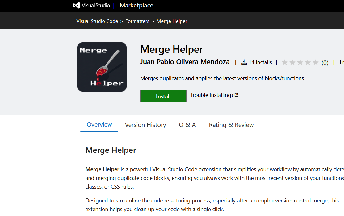Viewport: 344px width, 216px height.
Task: Switch to Rating & Review tab
Action: click(x=231, y=125)
